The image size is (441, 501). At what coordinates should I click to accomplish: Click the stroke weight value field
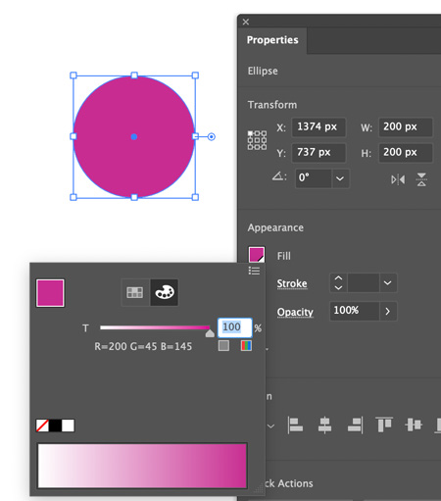(364, 282)
